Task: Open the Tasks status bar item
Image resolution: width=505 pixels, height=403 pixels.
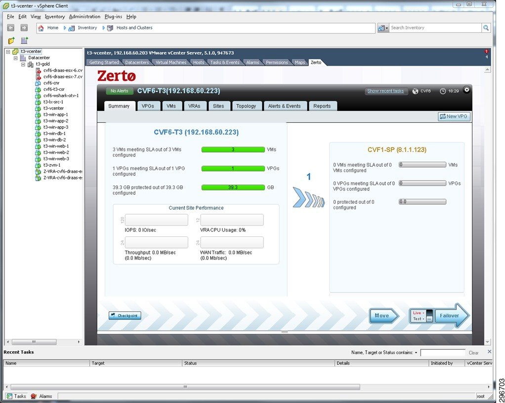Action: [16, 396]
